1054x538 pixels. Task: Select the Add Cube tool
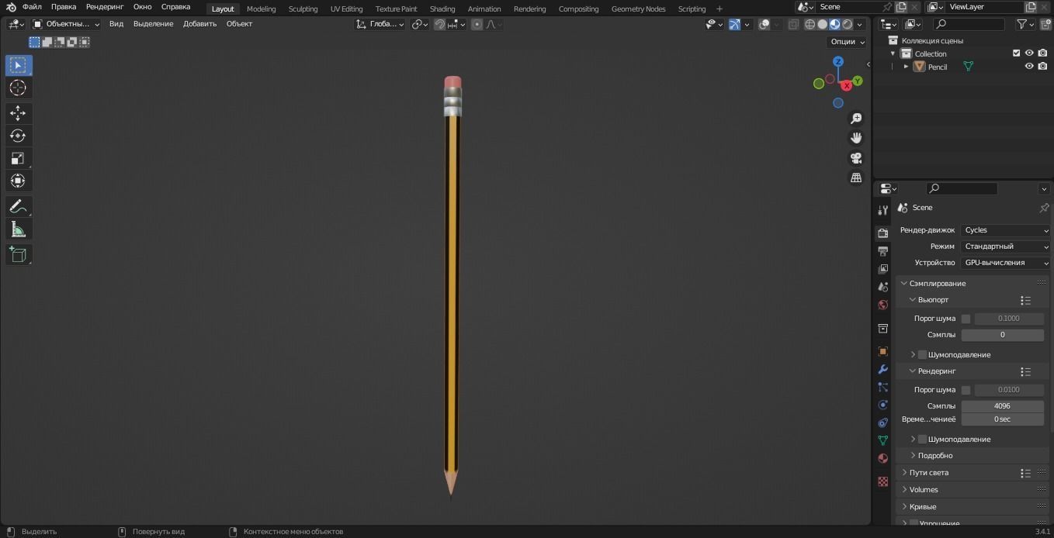(x=18, y=254)
